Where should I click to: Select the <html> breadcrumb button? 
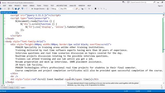click(5, 88)
